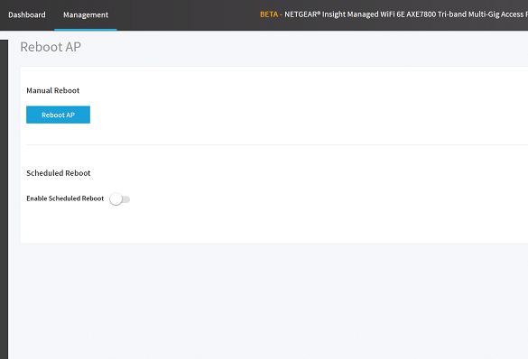This screenshot has height=359, width=528.
Task: Open the Dashboard tab
Action: (27, 14)
